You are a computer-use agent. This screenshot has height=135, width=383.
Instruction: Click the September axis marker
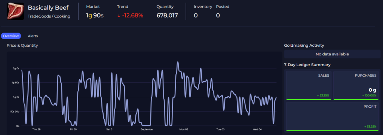147,129
